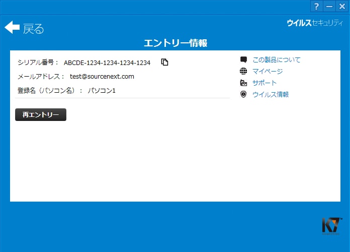Click the speech bubble icon for product info
Image resolution: width=350 pixels, height=252 pixels.
[243, 59]
